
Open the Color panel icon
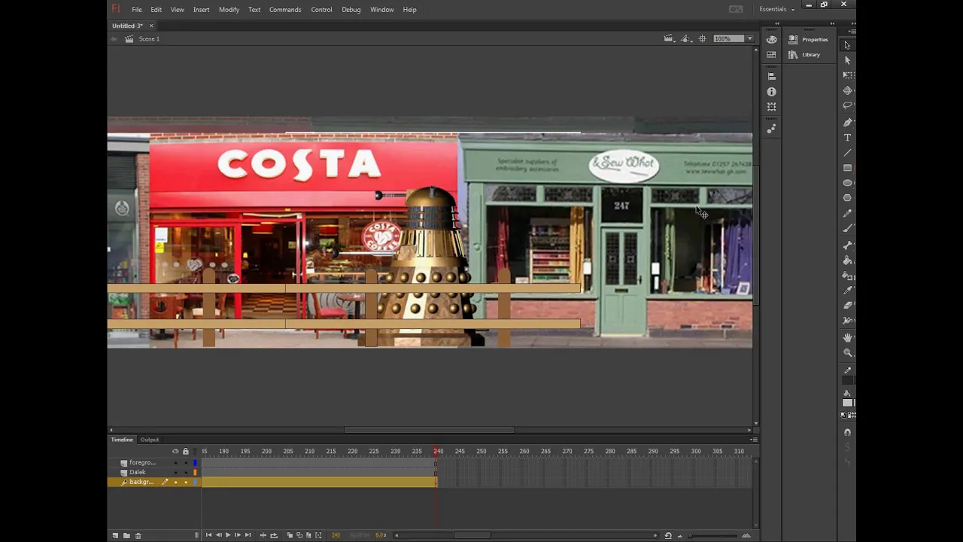[771, 40]
